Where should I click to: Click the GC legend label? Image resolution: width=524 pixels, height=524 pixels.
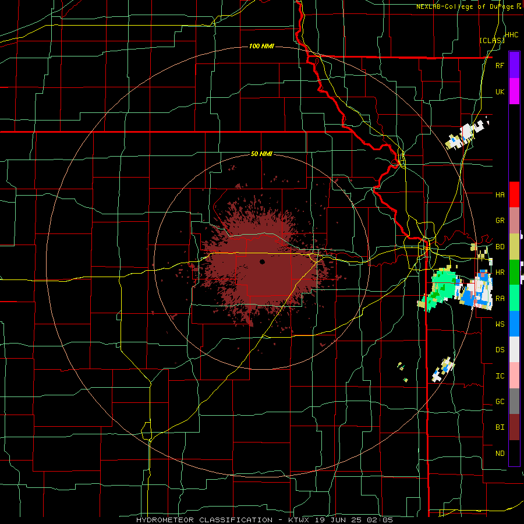click(500, 402)
